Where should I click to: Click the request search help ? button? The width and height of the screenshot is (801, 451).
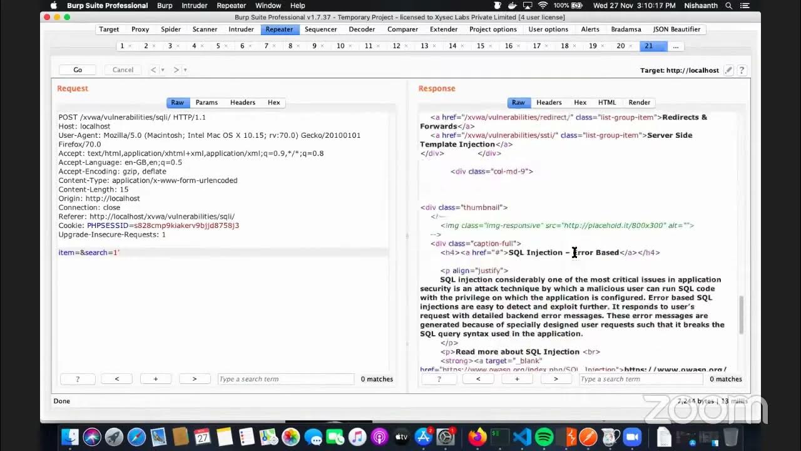click(x=78, y=379)
